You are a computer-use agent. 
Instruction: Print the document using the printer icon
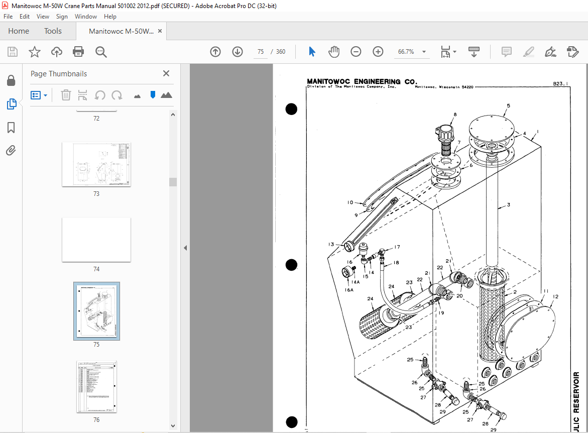point(78,52)
